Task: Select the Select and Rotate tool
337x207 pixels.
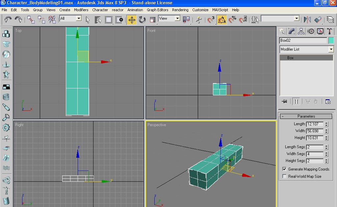Action: 142,20
